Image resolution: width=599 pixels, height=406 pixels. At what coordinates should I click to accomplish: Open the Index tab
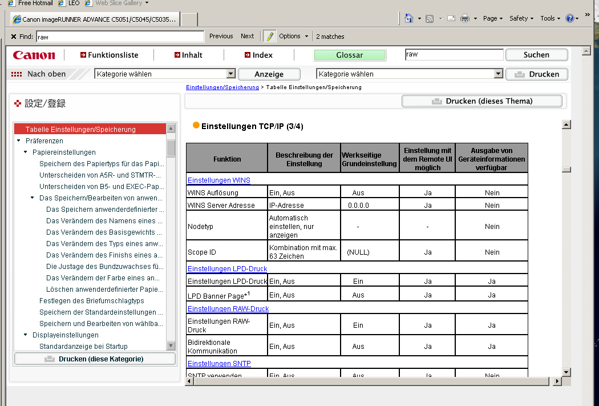[x=258, y=55]
